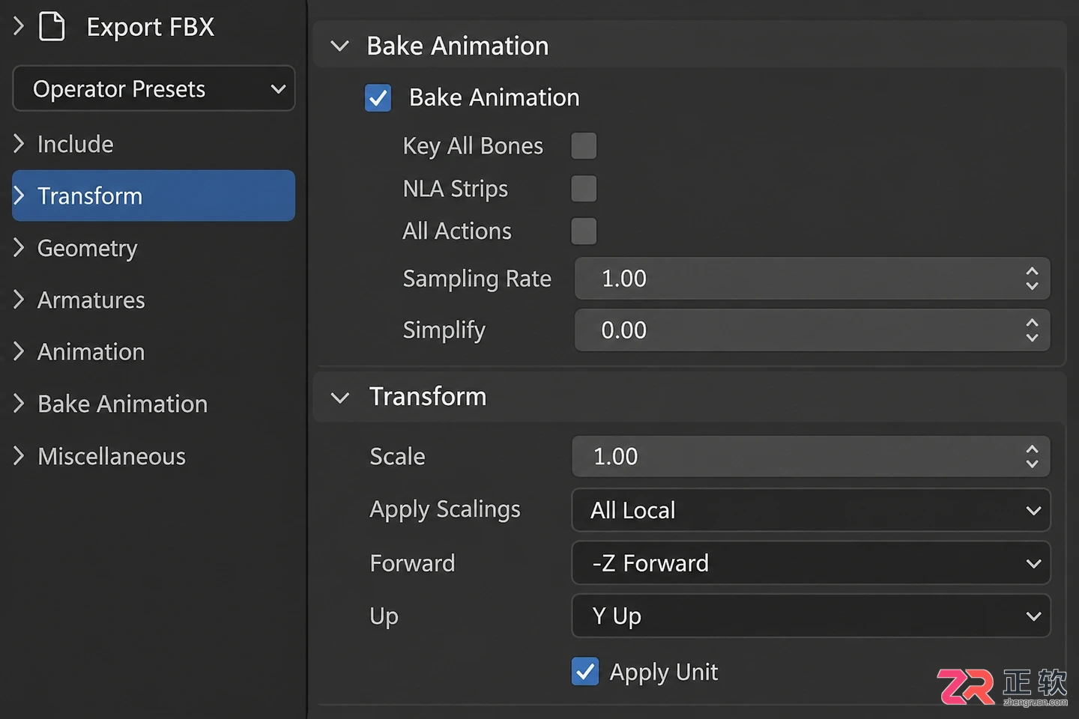Enable the NLA Strips checkbox
The width and height of the screenshot is (1079, 719).
point(584,188)
